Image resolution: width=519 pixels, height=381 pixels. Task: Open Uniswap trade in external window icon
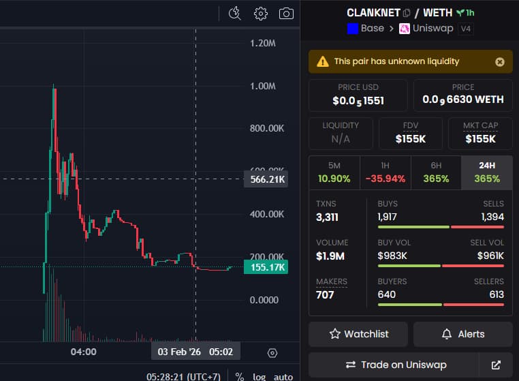click(x=496, y=365)
